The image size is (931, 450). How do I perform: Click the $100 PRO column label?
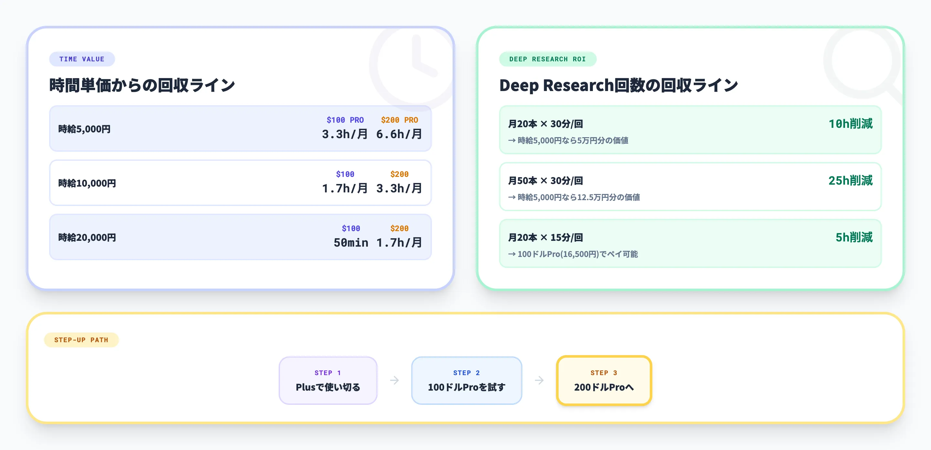345,120
